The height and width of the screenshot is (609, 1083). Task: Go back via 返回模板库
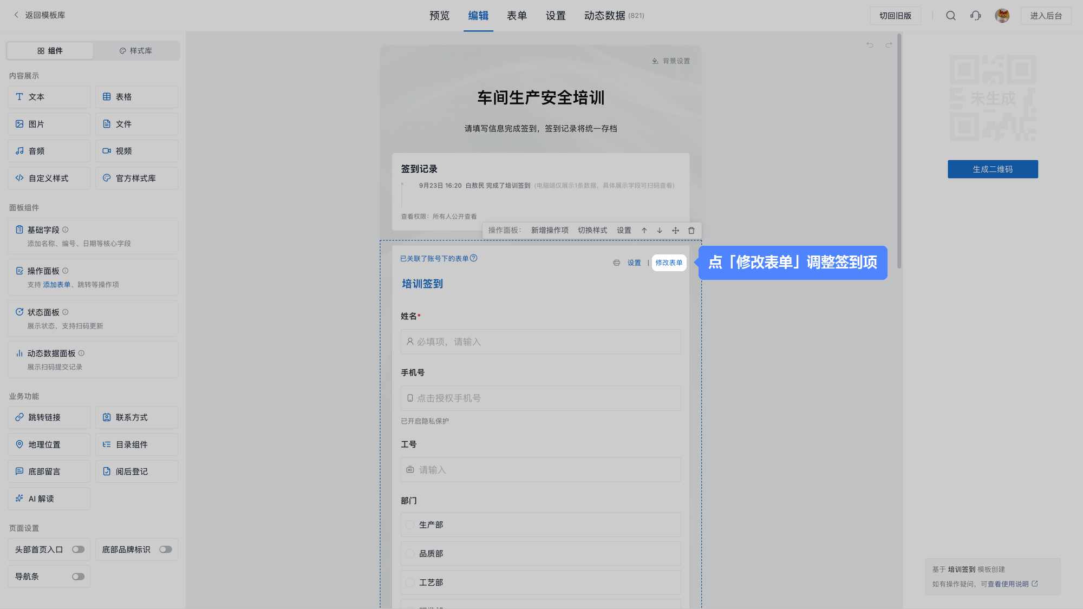point(39,15)
